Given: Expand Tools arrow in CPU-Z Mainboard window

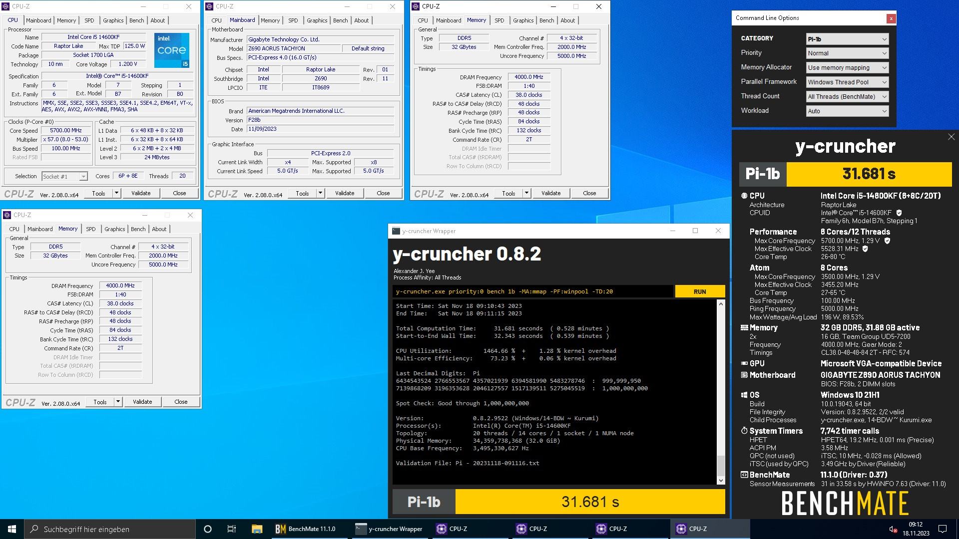Looking at the screenshot, I should tap(320, 194).
